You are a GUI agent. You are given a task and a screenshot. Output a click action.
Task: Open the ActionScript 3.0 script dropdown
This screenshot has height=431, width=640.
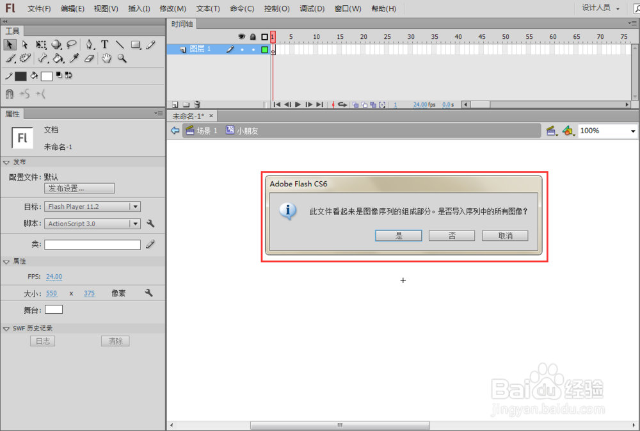click(x=135, y=224)
